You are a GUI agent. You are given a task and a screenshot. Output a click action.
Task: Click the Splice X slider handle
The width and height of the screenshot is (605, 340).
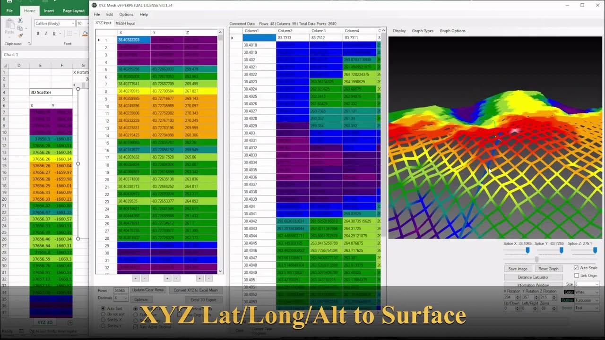527,250
